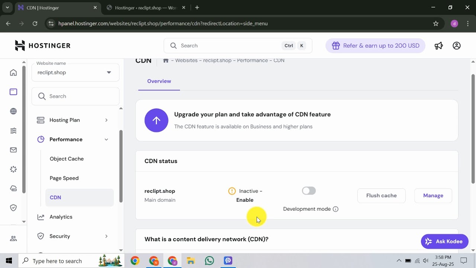The image size is (476, 268).
Task: Select CDN in sidebar
Action: coord(80,197)
